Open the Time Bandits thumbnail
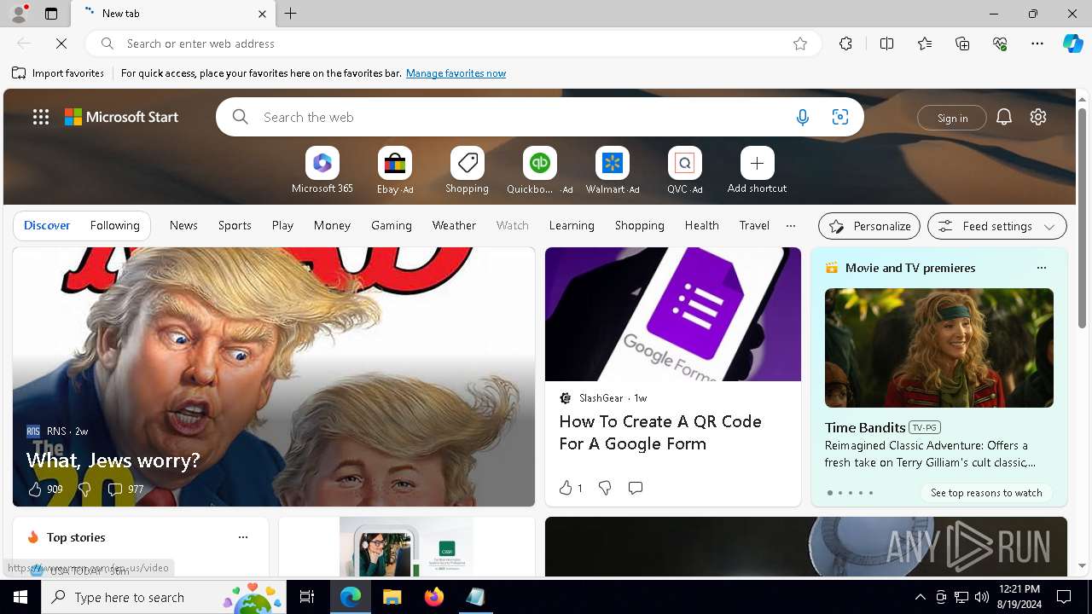This screenshot has width=1092, height=614. tap(939, 348)
